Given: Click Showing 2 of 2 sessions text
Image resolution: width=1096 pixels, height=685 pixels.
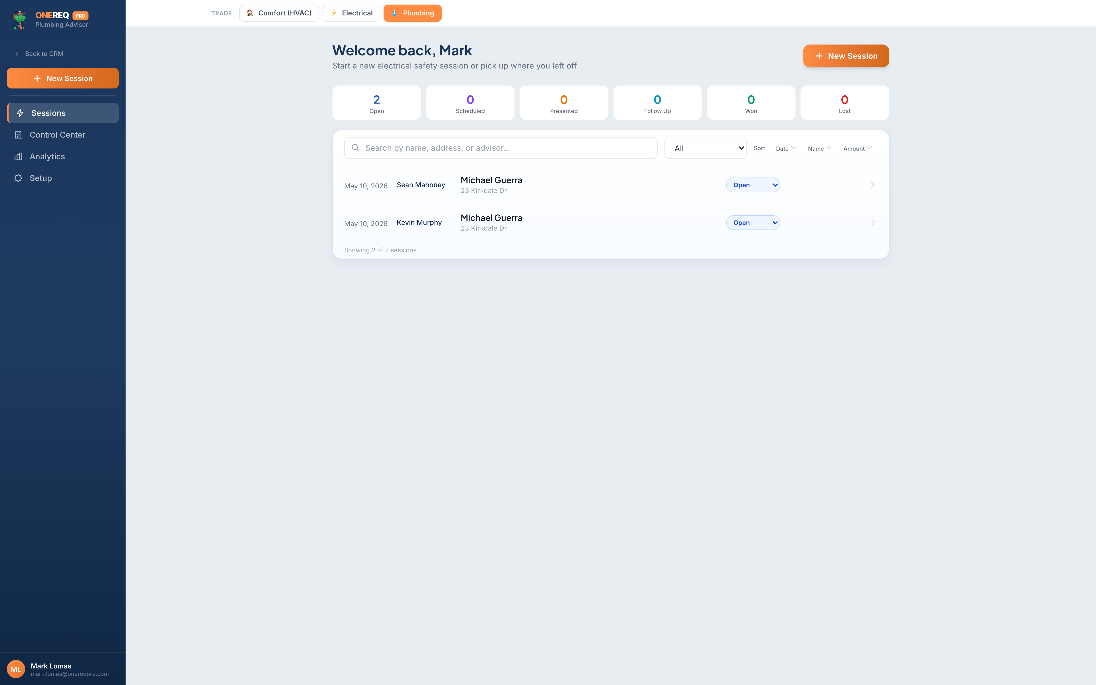Looking at the screenshot, I should tap(380, 250).
